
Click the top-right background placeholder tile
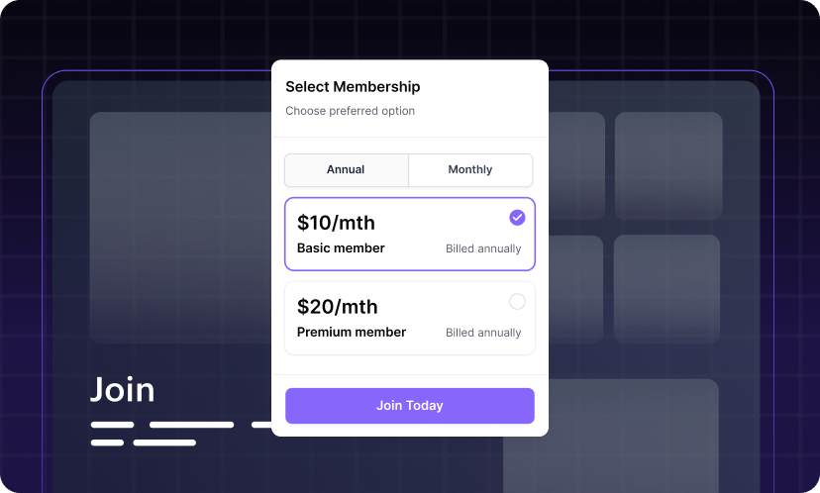click(x=667, y=164)
